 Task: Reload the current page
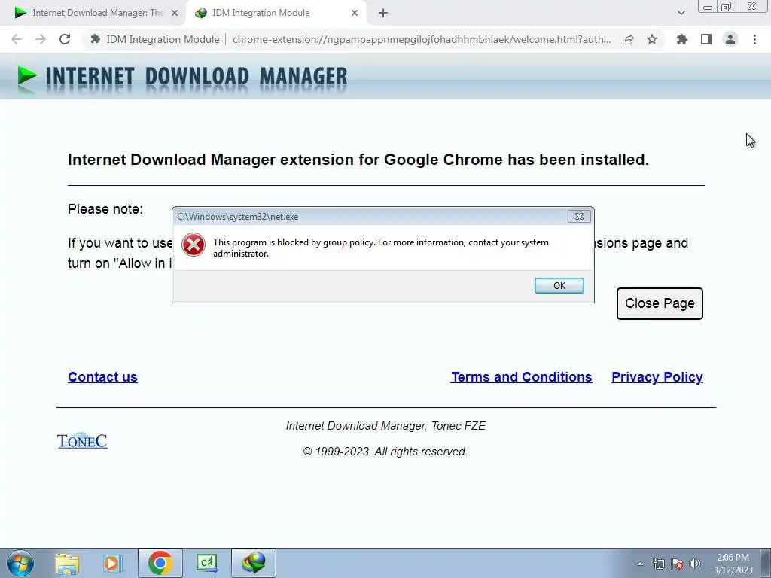tap(65, 39)
